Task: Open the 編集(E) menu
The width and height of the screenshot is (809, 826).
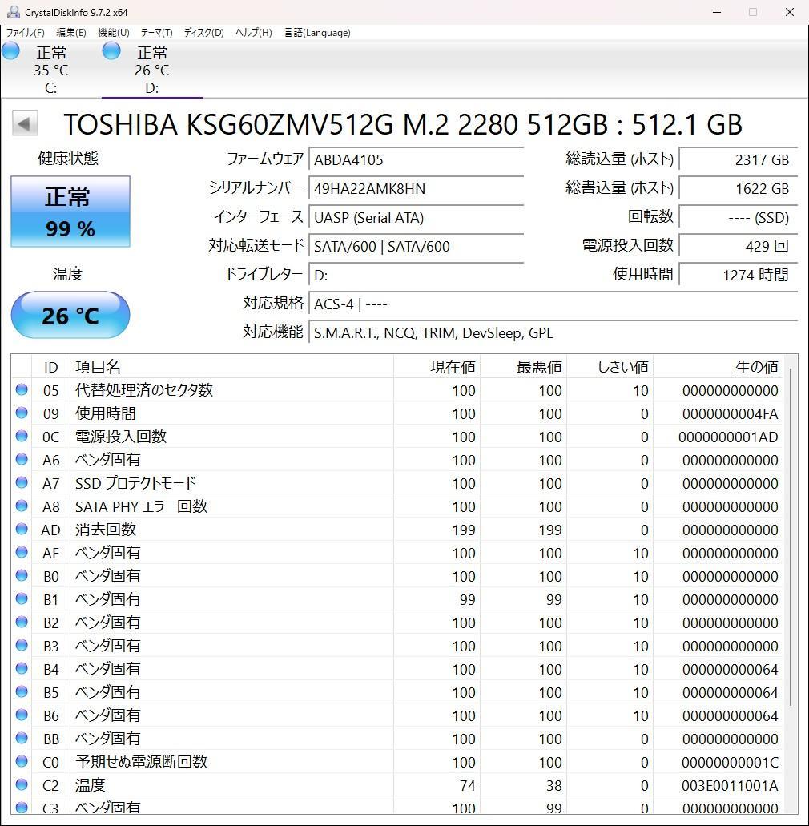Action: coord(71,33)
